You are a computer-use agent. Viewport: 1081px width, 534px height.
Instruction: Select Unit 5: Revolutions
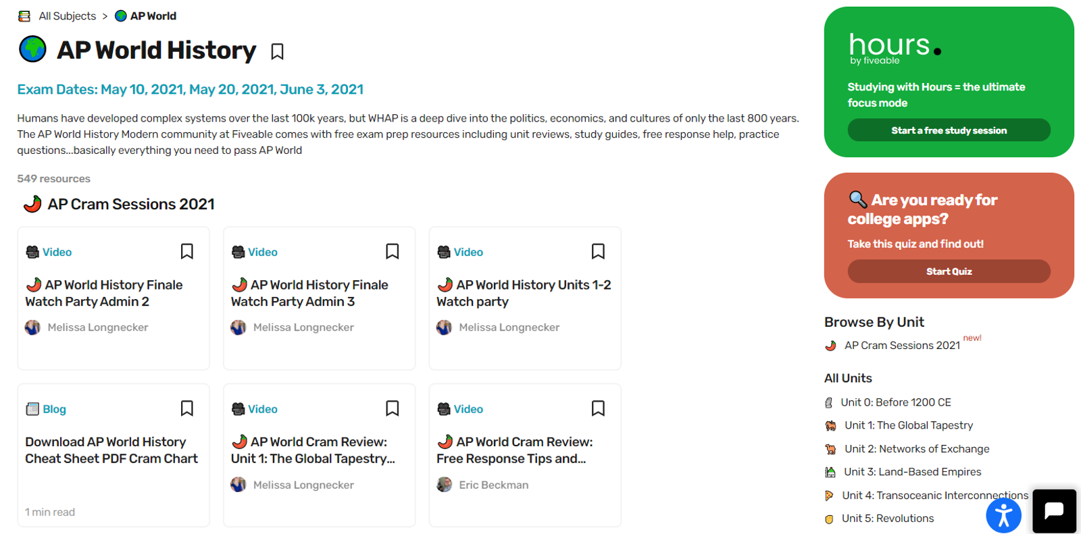pyautogui.click(x=888, y=518)
